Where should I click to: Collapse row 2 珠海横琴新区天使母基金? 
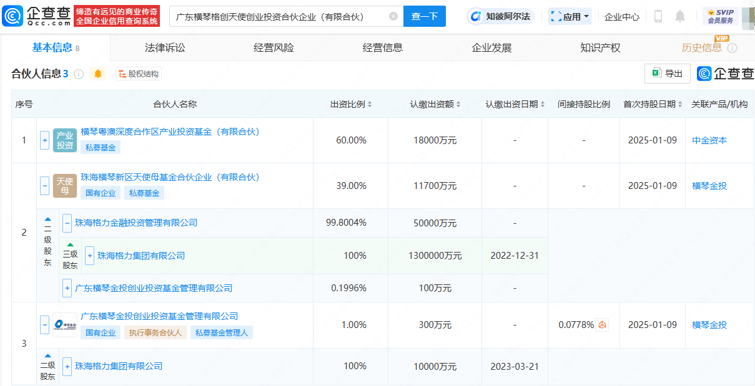[x=45, y=186]
